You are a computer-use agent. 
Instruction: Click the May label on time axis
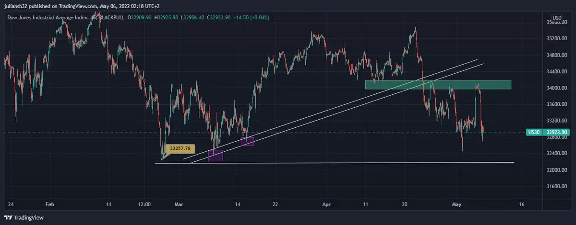point(456,204)
